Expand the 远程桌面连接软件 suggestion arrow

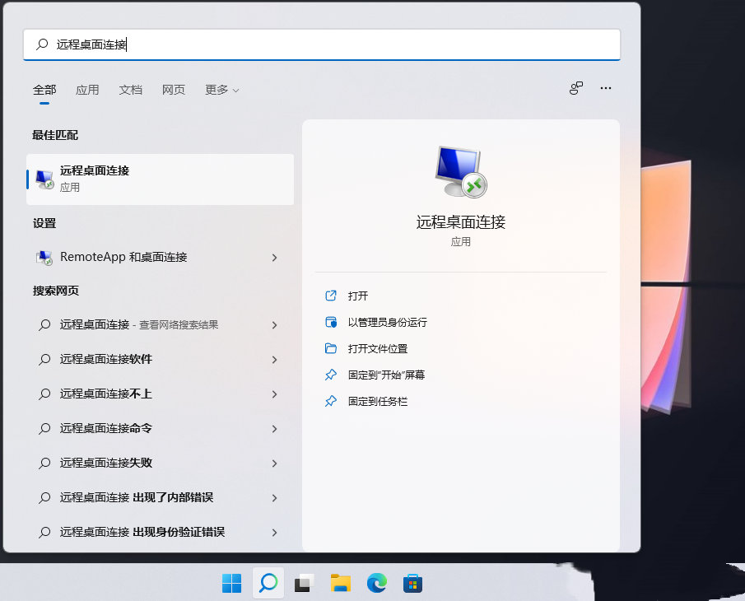(274, 360)
